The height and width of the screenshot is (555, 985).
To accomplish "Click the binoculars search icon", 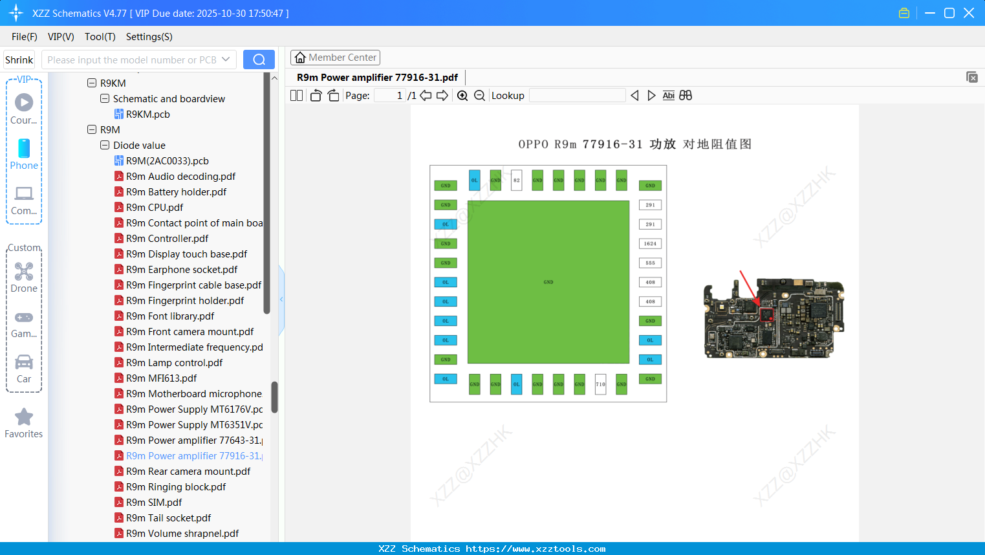I will pyautogui.click(x=686, y=96).
